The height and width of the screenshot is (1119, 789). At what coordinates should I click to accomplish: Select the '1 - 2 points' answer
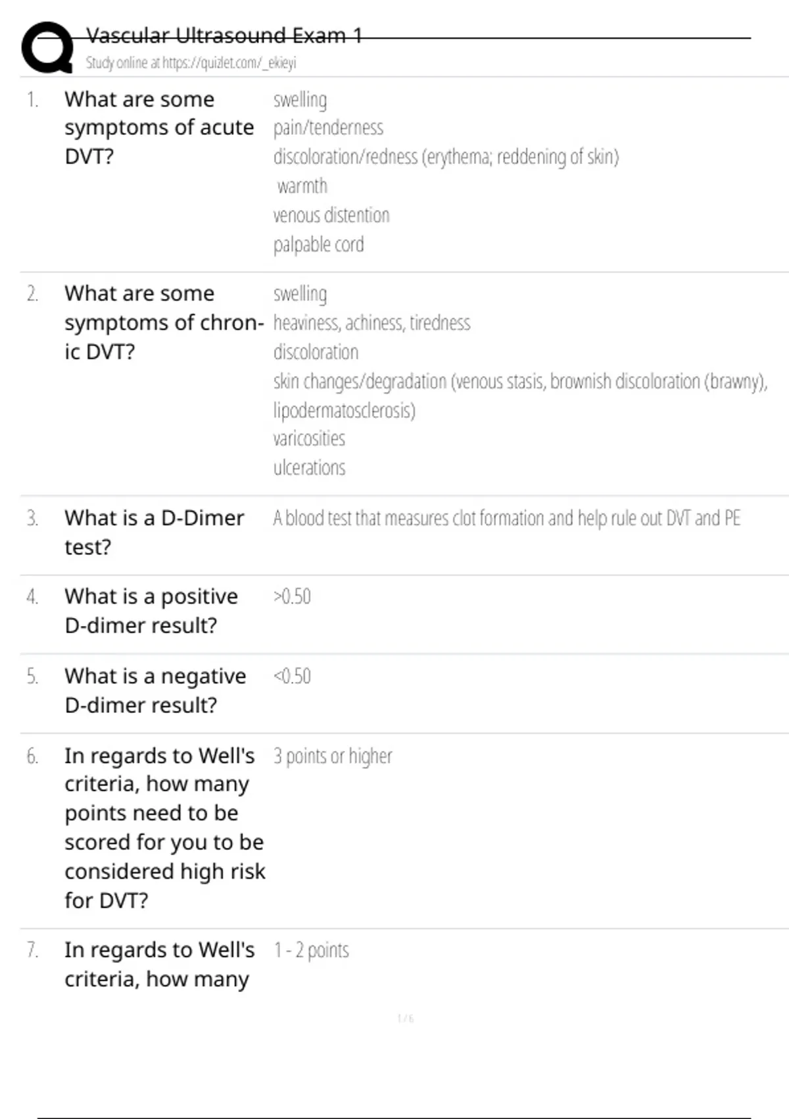[311, 950]
